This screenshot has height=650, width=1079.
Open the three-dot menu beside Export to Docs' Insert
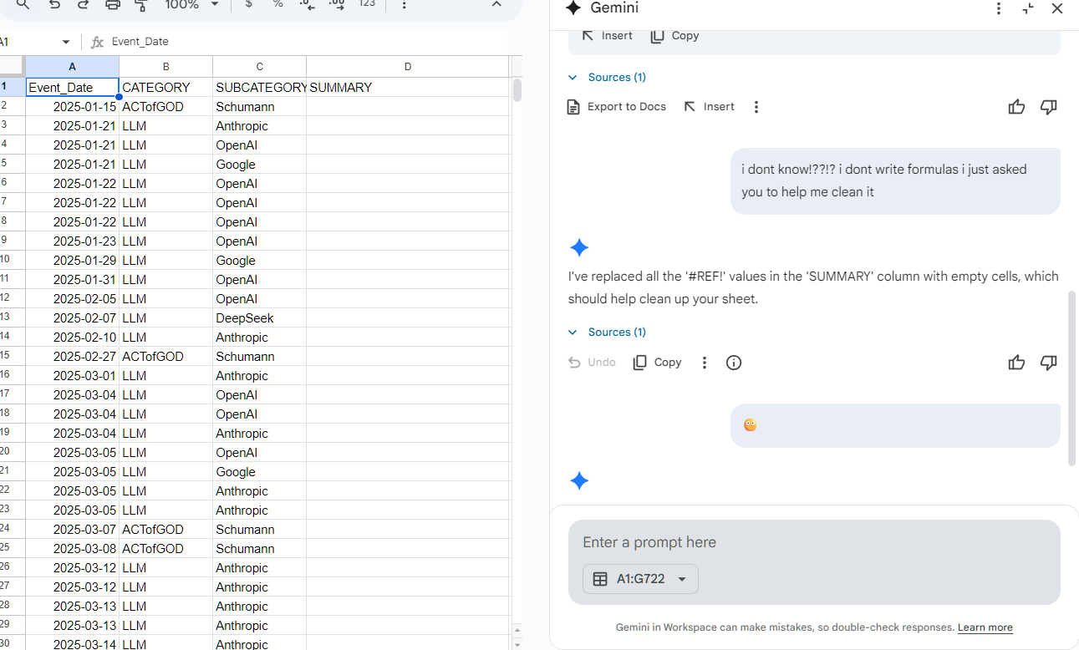tap(756, 107)
